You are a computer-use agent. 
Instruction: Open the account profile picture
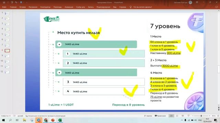click(190, 2)
